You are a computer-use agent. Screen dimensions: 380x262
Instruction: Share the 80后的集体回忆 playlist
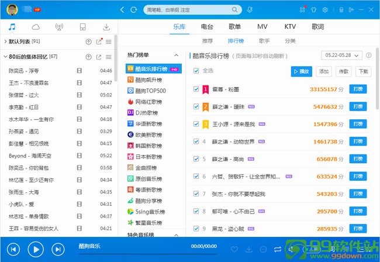tap(99, 57)
